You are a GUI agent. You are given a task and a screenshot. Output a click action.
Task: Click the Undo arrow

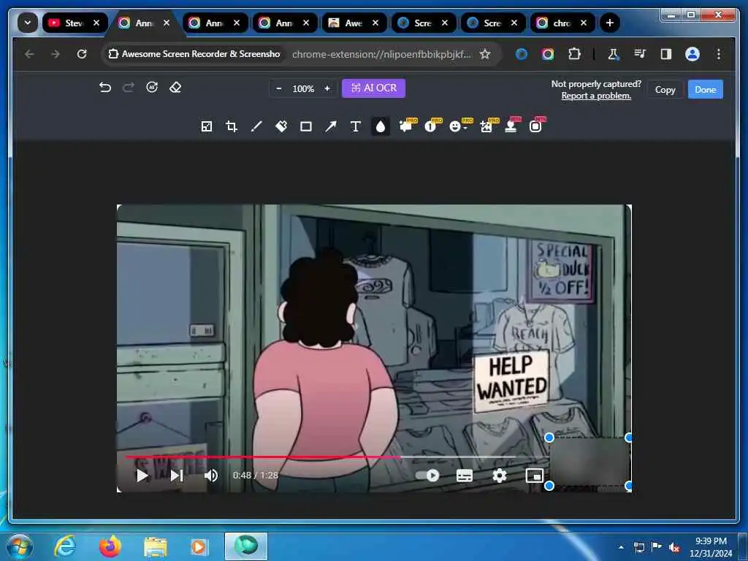coord(105,88)
